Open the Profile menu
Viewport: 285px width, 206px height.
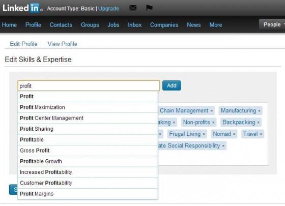(33, 25)
